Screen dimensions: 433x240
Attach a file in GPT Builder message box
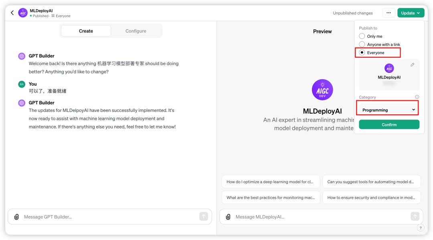click(x=16, y=217)
